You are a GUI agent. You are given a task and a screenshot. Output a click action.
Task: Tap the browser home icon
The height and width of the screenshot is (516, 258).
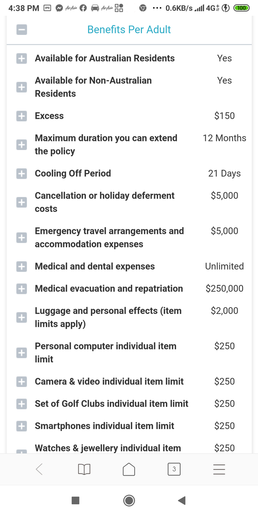click(129, 469)
